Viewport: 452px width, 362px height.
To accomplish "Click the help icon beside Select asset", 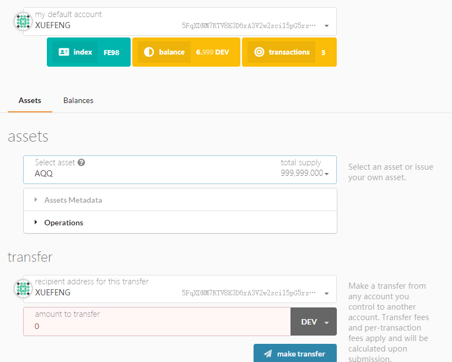I will click(82, 163).
